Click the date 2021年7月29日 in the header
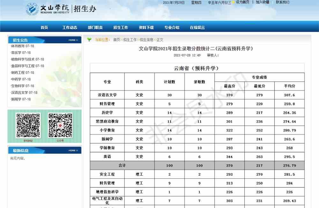The image size is (319, 208). point(174,3)
